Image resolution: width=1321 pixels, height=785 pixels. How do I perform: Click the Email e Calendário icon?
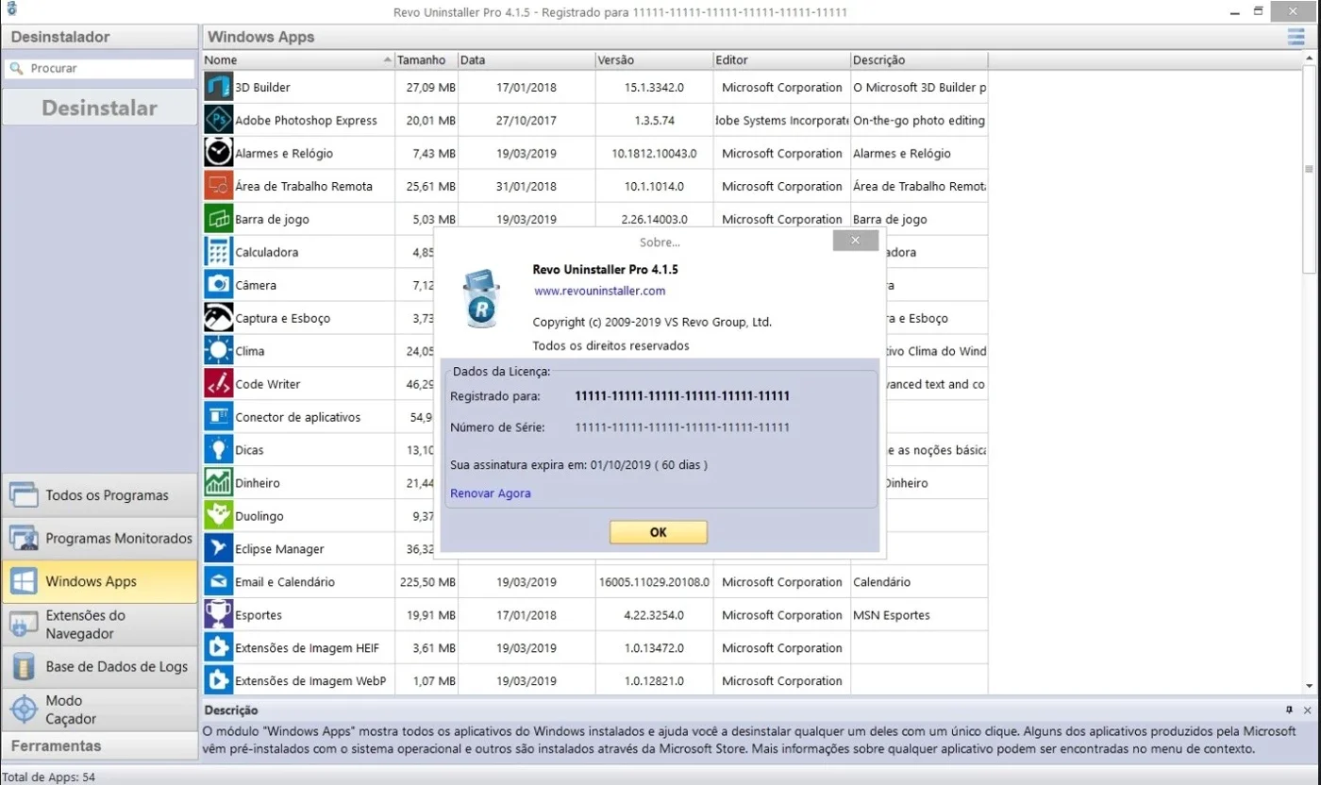219,582
